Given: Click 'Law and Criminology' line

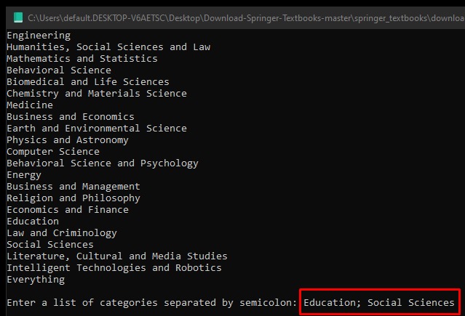Looking at the screenshot, I should pos(62,233).
